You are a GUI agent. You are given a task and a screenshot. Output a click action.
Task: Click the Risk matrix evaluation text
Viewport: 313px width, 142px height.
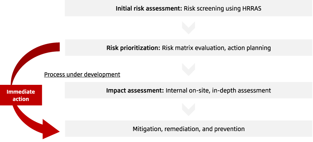(194, 48)
